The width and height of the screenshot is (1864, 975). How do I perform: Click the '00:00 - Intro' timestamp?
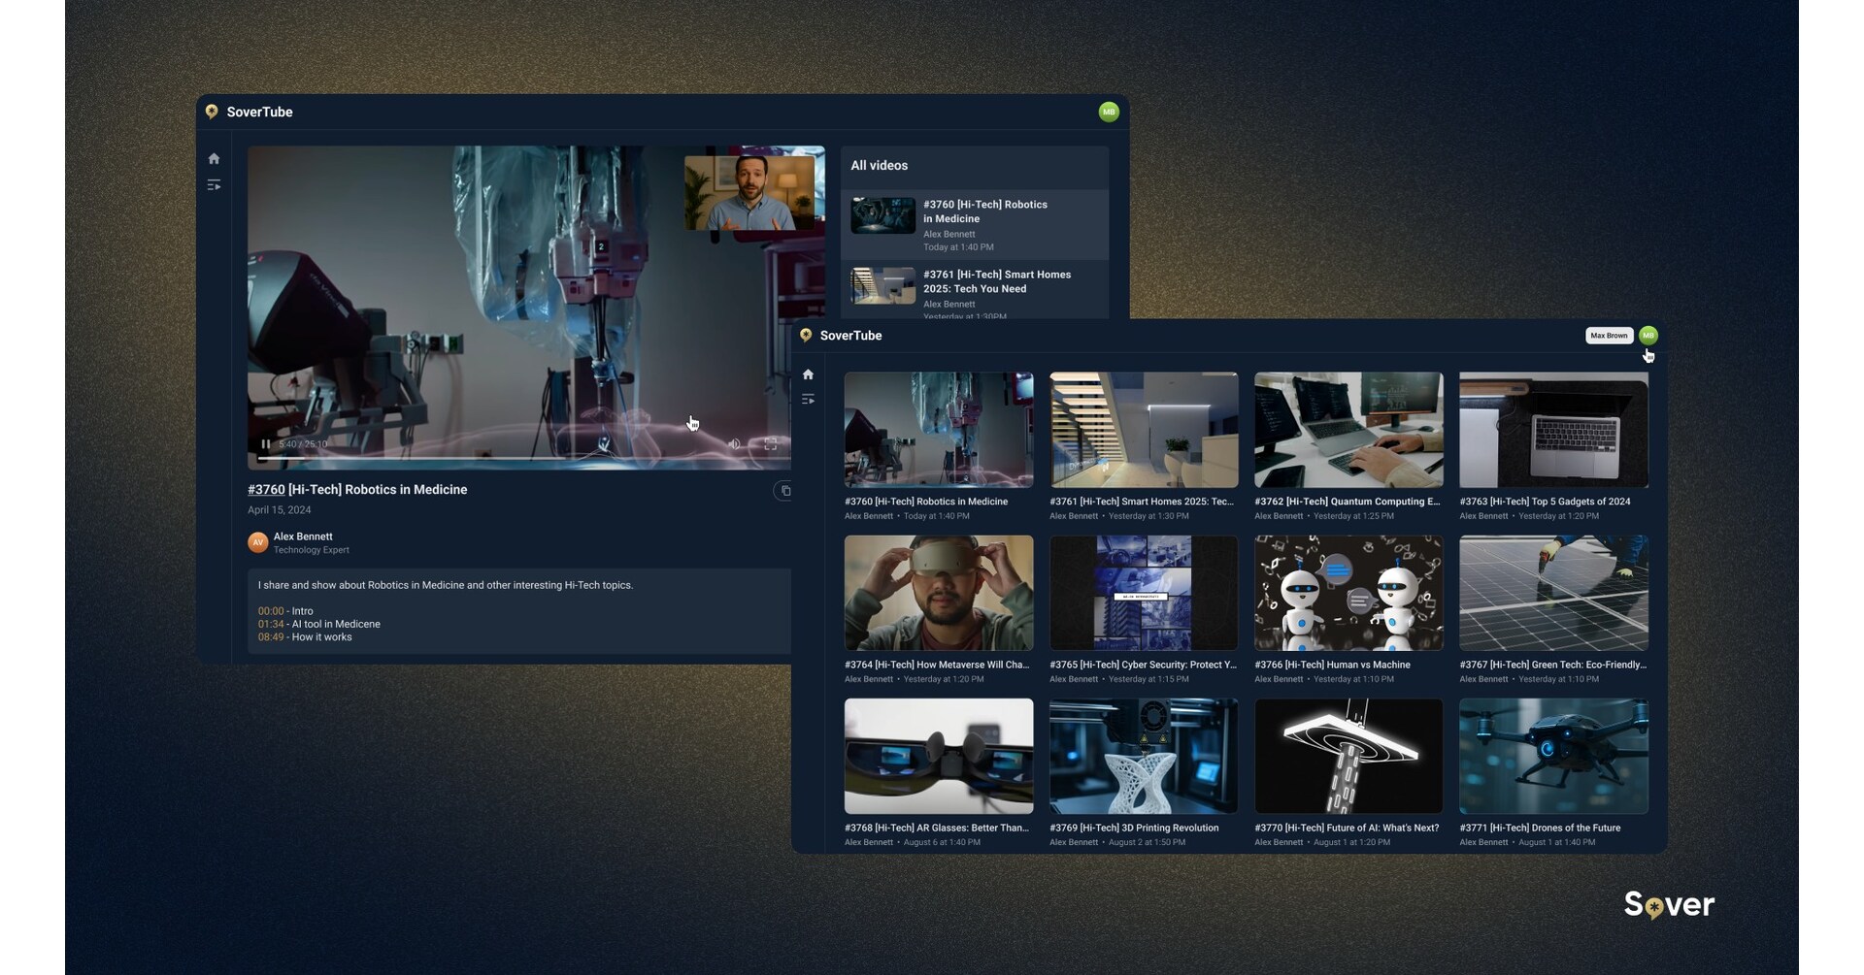(269, 610)
